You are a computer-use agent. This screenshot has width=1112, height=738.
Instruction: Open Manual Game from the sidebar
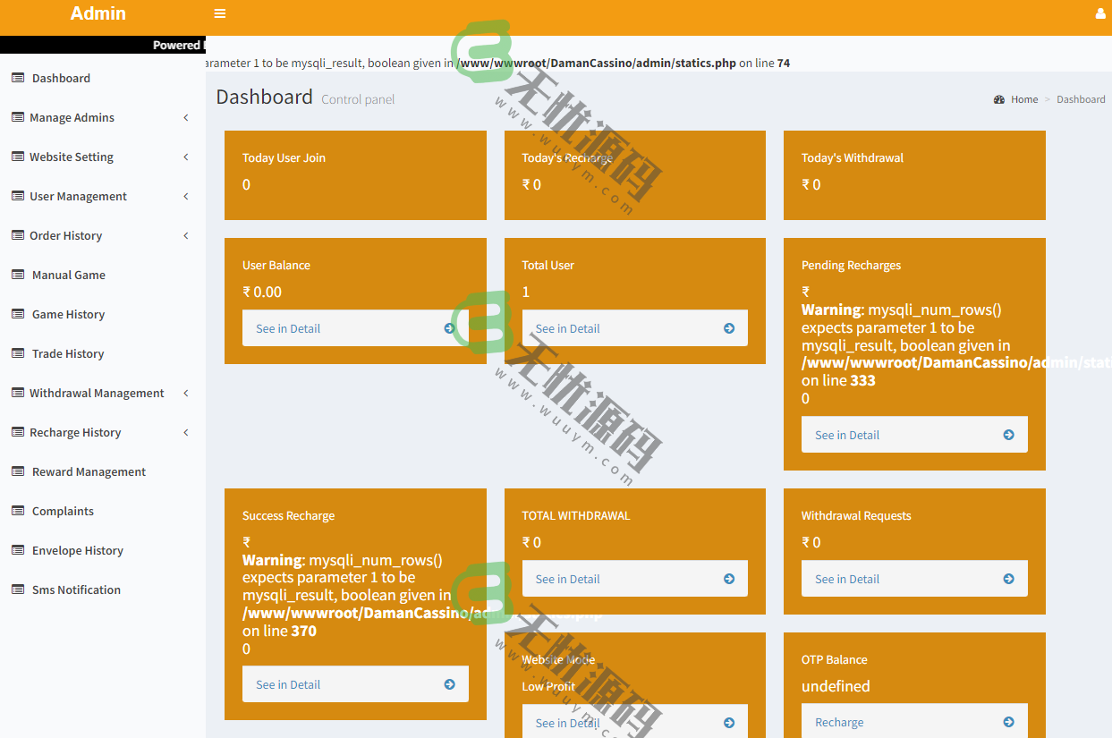point(68,275)
